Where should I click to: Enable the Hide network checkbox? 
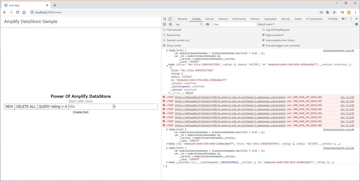pyautogui.click(x=164, y=30)
